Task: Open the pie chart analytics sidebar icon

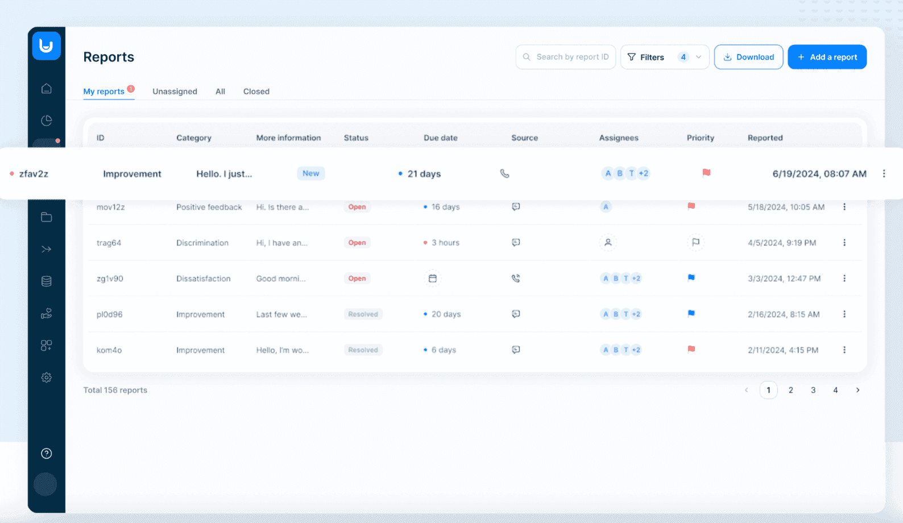Action: (47, 121)
